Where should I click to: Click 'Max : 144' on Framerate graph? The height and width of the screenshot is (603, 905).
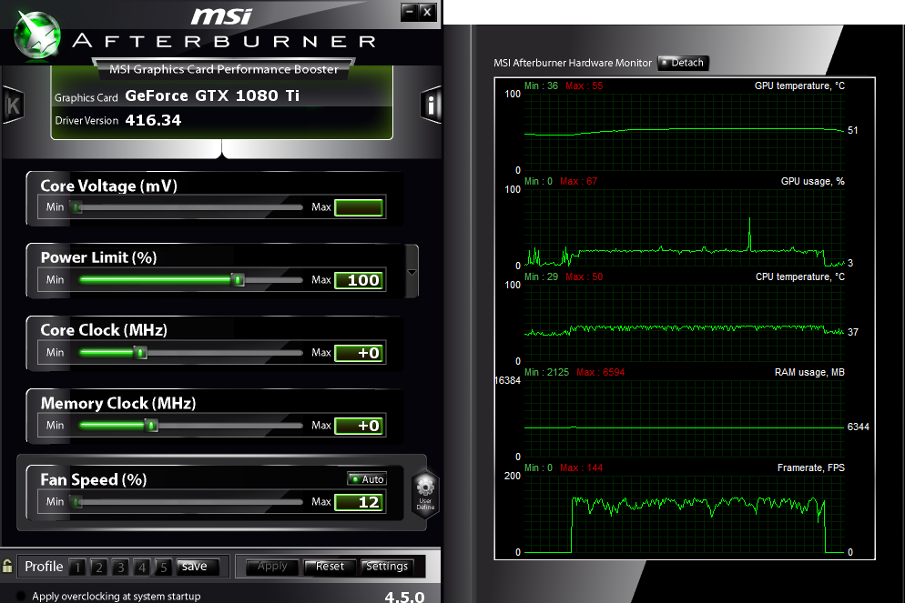(581, 468)
